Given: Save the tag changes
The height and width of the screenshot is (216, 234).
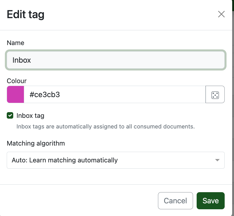Looking at the screenshot, I should click(210, 201).
